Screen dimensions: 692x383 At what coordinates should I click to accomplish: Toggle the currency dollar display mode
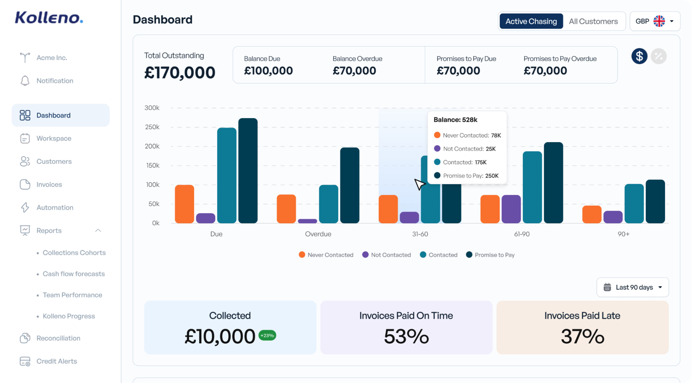639,56
